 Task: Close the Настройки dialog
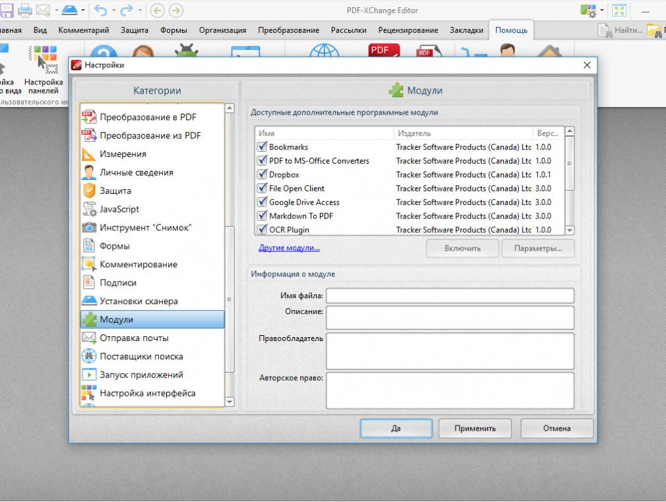point(587,65)
